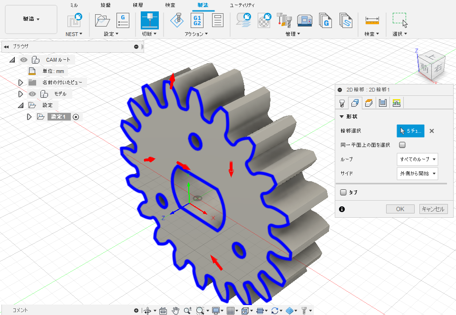The width and height of the screenshot is (456, 315).
Task: Expand the コメント panel plus button
Action: click(x=136, y=310)
